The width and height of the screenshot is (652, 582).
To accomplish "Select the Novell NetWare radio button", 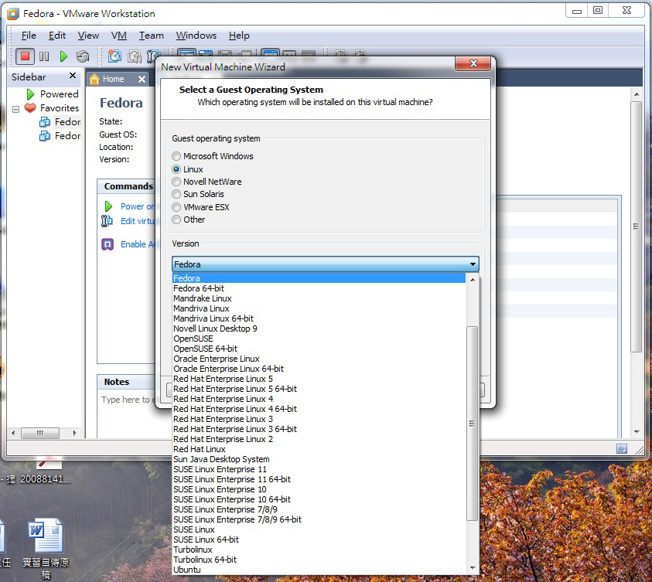I will click(x=176, y=182).
